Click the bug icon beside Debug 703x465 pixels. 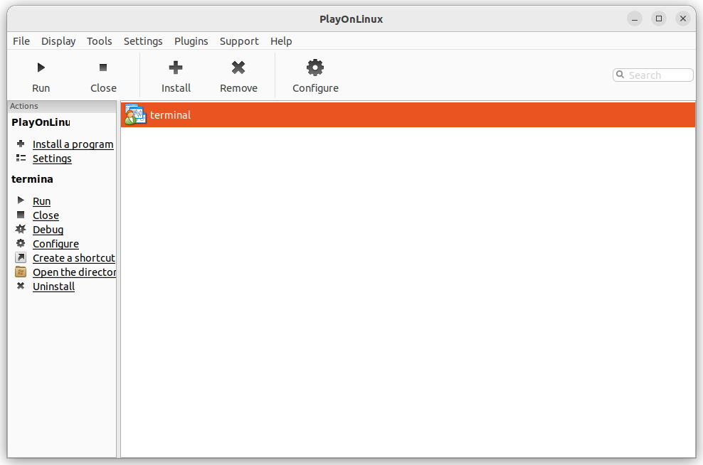[21, 229]
